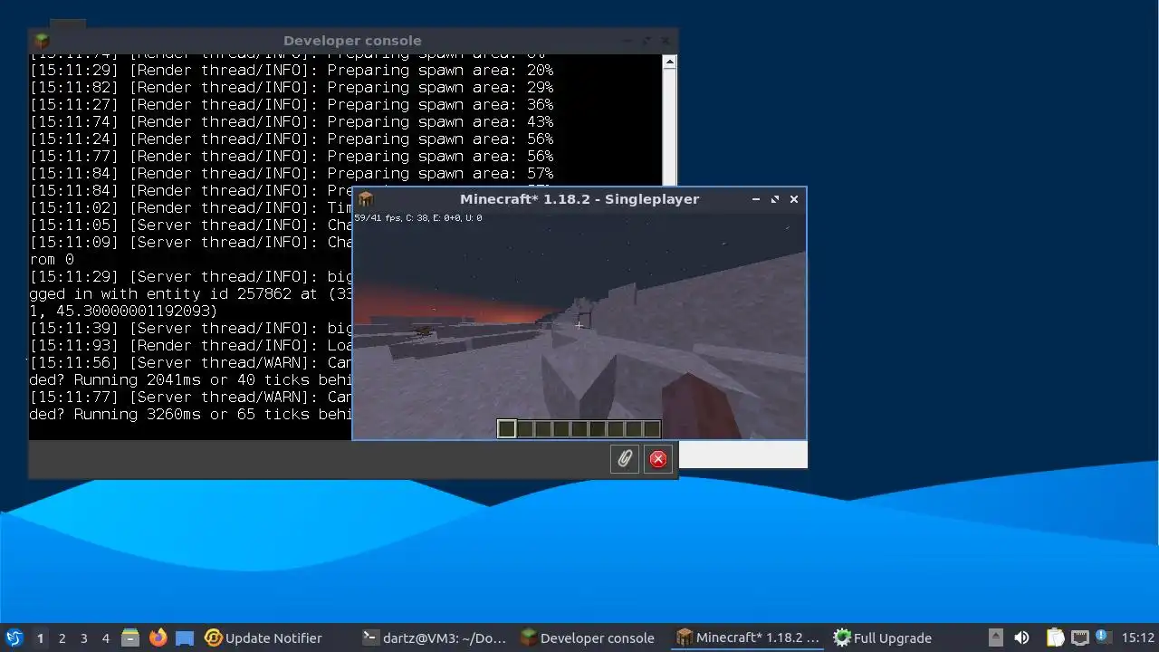Click the [15:11:24] 'Preparing spawn area: 56%' line
The image size is (1159, 652).
tap(292, 139)
